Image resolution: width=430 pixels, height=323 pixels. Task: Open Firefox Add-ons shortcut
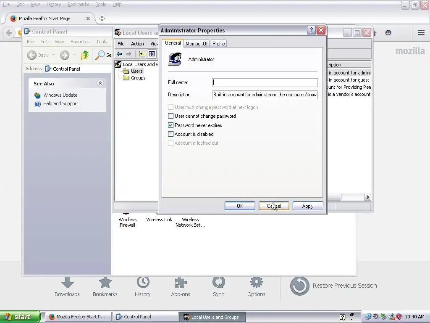[181, 287]
